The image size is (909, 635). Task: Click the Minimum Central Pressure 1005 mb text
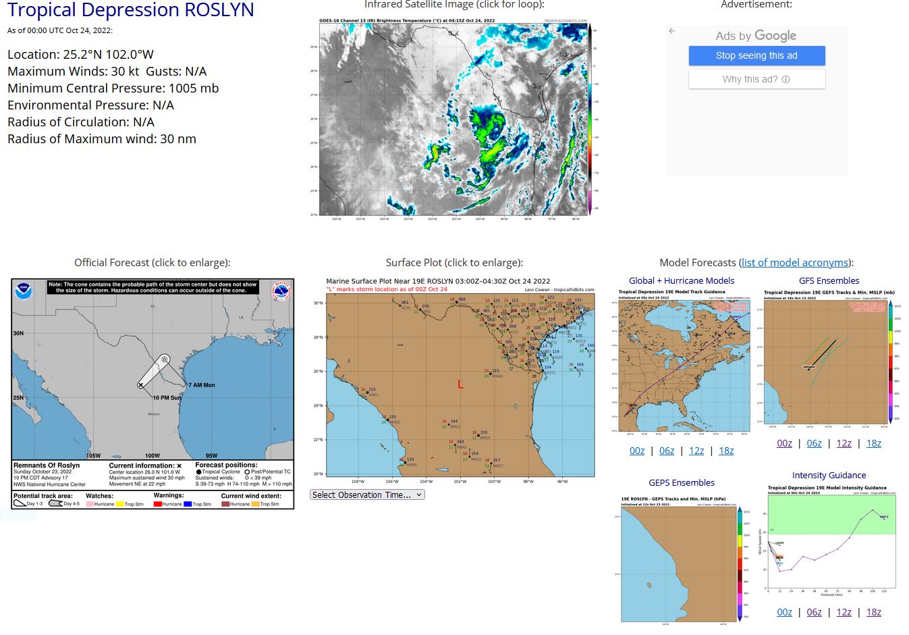113,88
